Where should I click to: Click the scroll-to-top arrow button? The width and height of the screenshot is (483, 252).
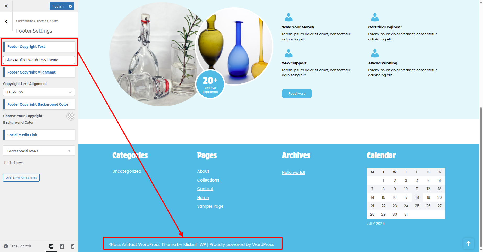point(468,244)
